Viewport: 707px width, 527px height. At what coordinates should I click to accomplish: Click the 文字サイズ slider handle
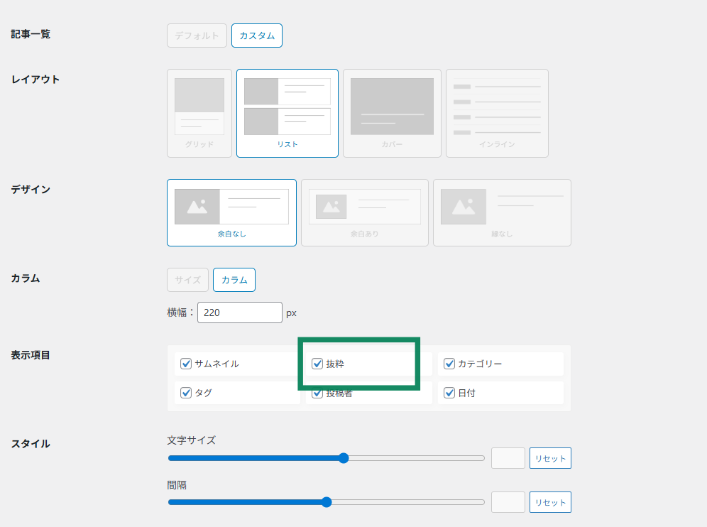(x=344, y=458)
